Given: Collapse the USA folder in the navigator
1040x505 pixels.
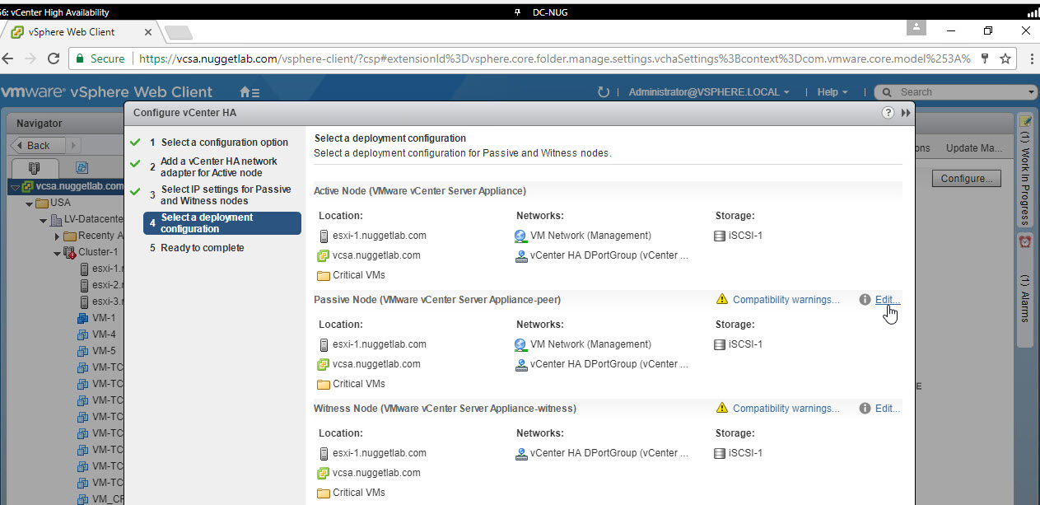Looking at the screenshot, I should coord(30,203).
